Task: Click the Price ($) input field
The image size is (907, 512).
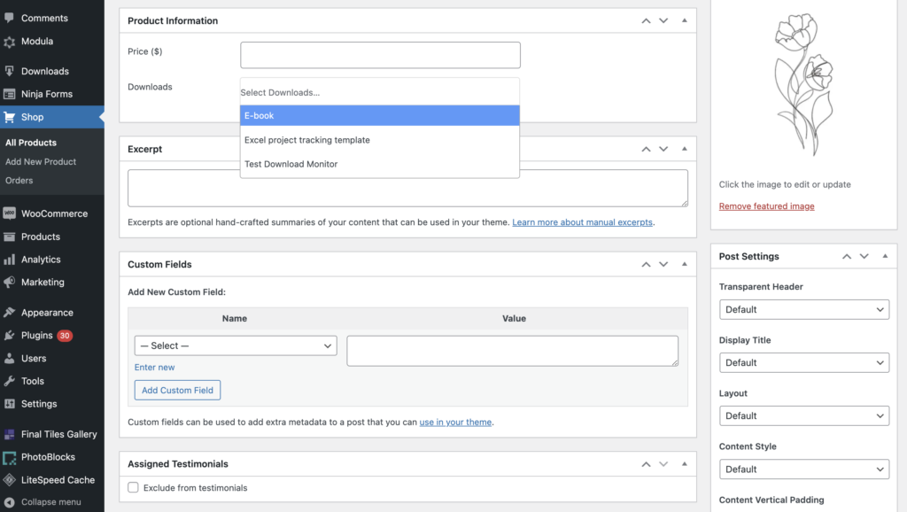Action: [380, 55]
